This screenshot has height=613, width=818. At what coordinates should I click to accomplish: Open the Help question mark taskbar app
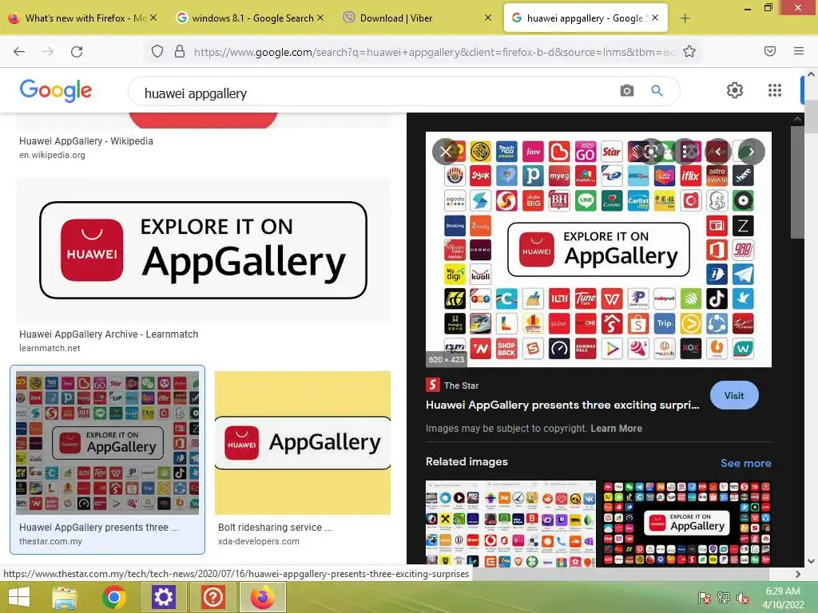point(212,597)
